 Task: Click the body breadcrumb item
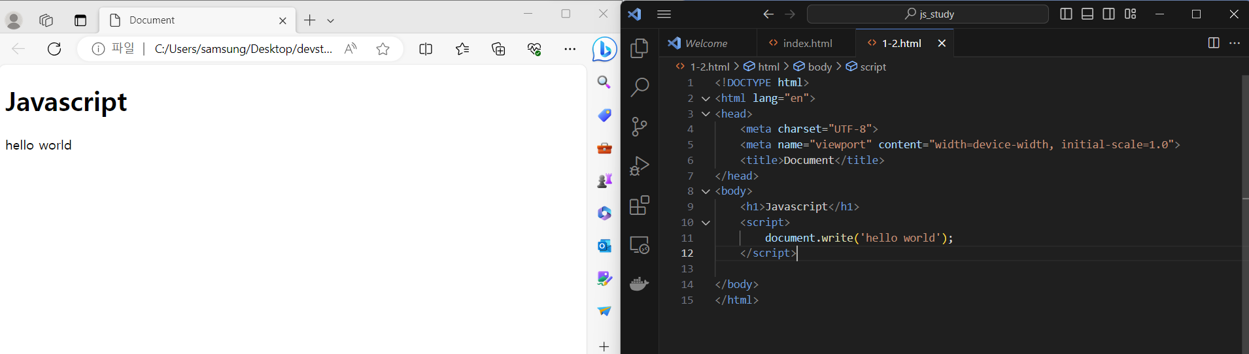point(813,67)
